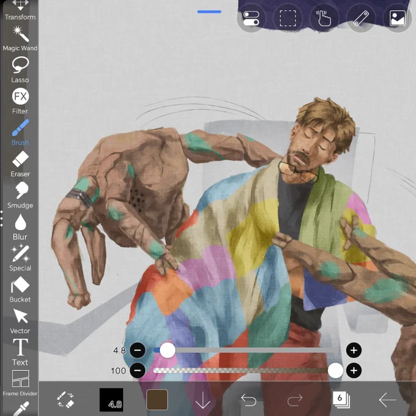
Task: Redo the last action
Action: pyautogui.click(x=295, y=400)
